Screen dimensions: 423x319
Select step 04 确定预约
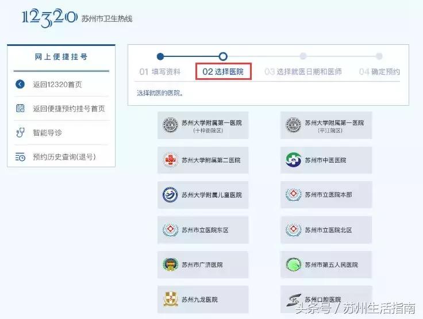[379, 71]
